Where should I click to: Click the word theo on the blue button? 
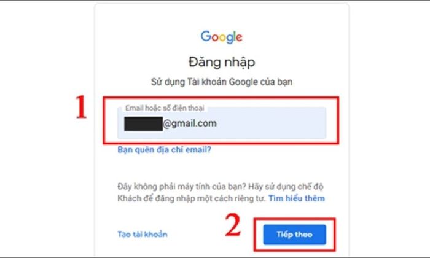[x=303, y=235]
